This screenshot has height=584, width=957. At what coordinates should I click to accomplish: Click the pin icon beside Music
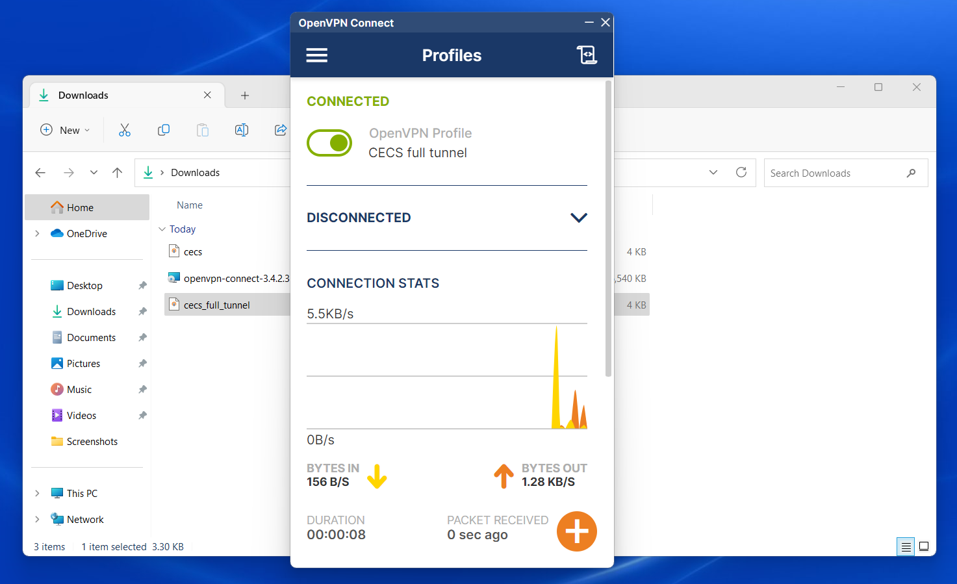(142, 390)
